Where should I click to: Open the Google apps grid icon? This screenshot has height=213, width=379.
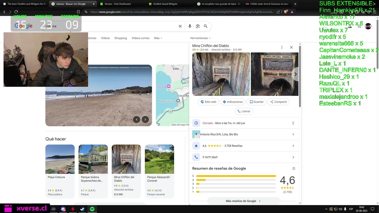click(359, 26)
